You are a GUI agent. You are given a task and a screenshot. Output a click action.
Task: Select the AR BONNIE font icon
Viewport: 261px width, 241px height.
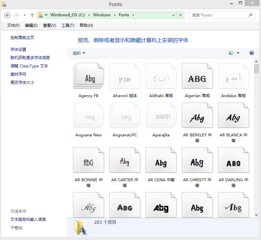coord(89,160)
